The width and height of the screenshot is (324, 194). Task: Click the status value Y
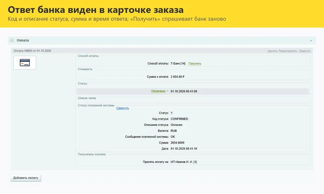coord(172,113)
